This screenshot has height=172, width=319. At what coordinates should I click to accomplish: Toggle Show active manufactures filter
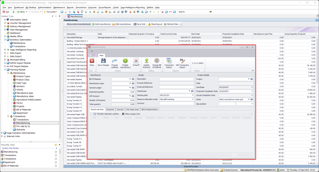click(x=79, y=24)
